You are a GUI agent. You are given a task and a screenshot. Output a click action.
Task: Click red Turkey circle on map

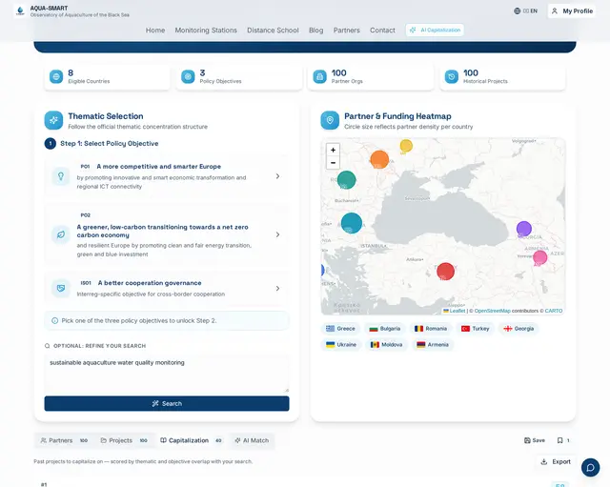(x=445, y=271)
